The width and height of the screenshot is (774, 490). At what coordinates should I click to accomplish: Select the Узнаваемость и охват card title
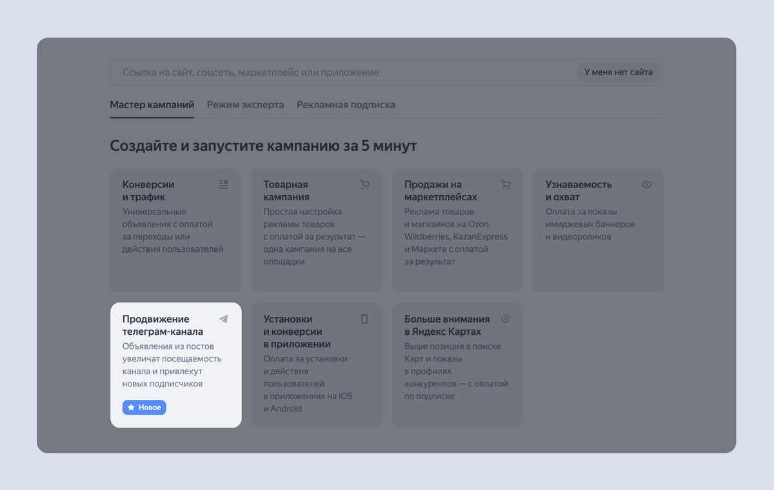click(x=579, y=191)
